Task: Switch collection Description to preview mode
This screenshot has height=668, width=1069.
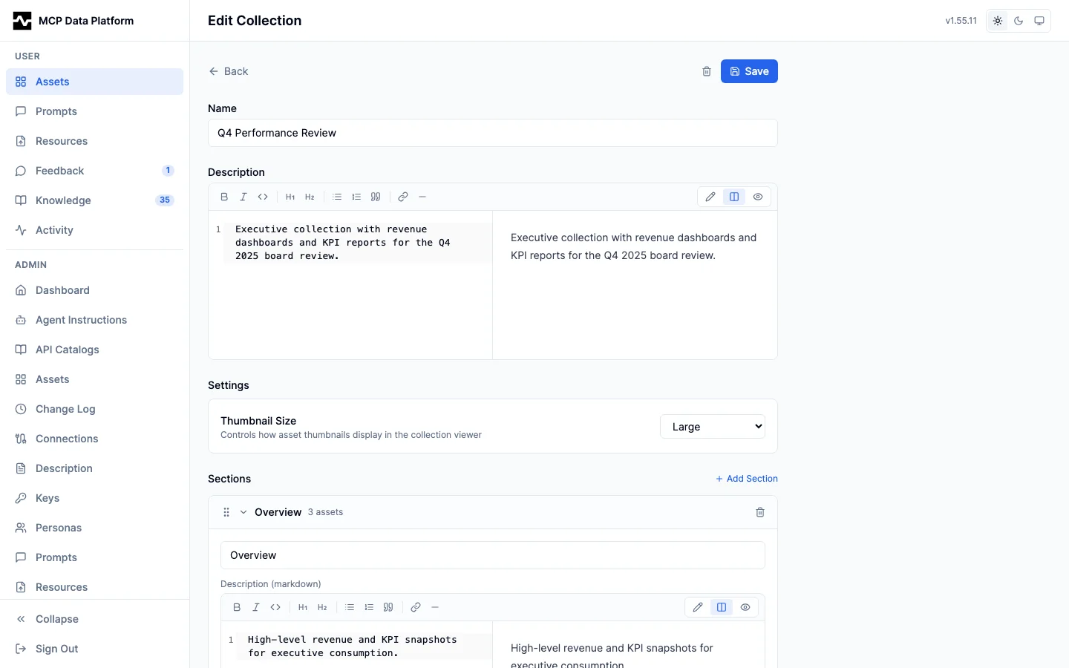Action: click(758, 197)
